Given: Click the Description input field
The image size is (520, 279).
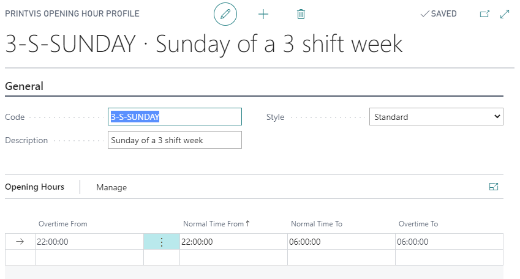Looking at the screenshot, I should pos(175,140).
